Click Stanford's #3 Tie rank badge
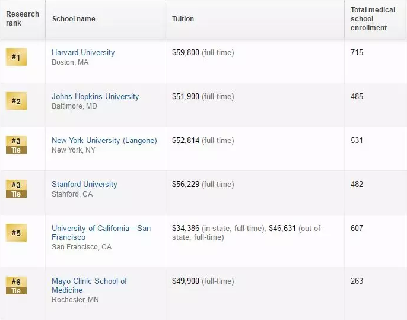The image size is (407, 320). click(16, 189)
